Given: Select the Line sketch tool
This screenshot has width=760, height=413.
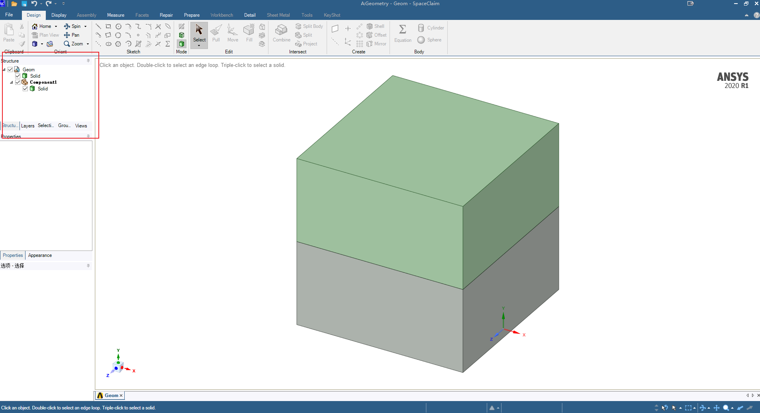Looking at the screenshot, I should click(x=98, y=26).
